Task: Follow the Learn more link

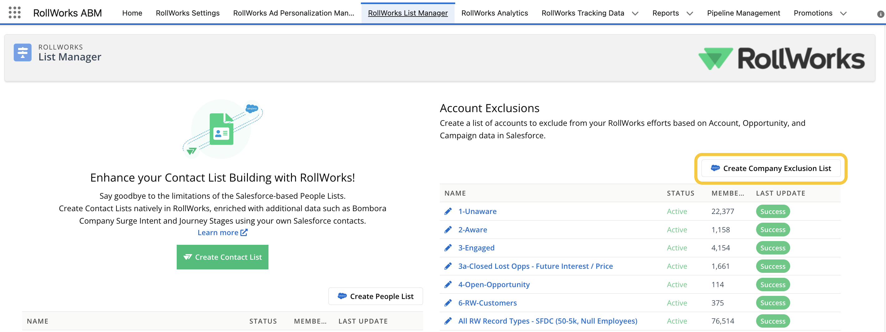Action: [x=222, y=233]
